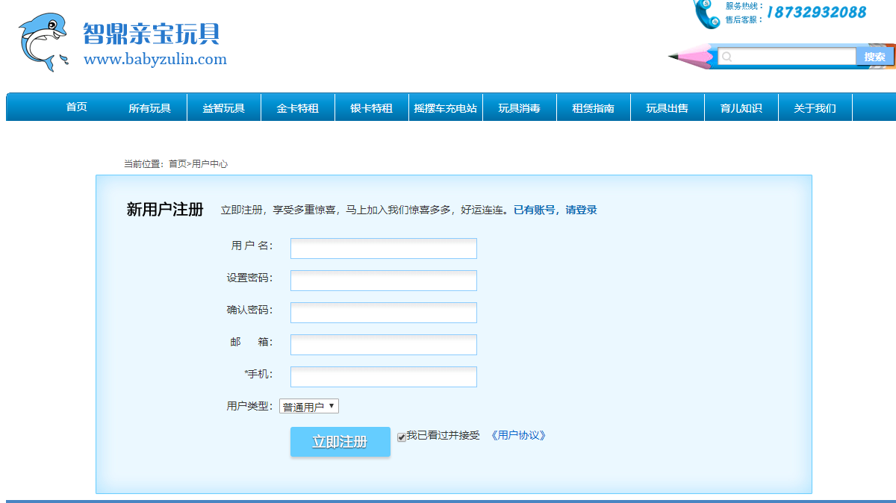The image size is (896, 503).
Task: Navigate to 摇摆车充电站
Action: point(445,107)
